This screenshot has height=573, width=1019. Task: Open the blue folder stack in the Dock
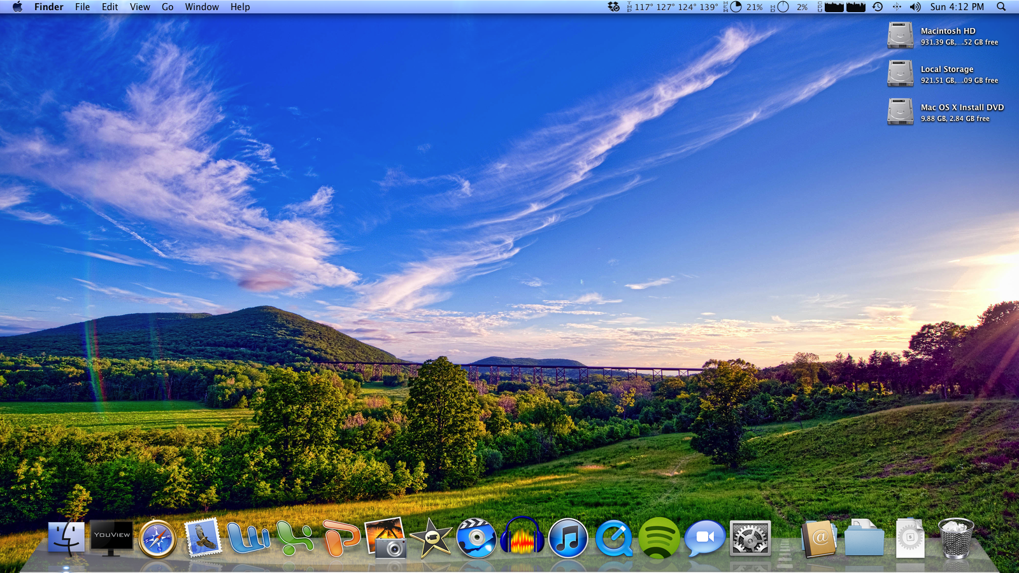pyautogui.click(x=864, y=539)
